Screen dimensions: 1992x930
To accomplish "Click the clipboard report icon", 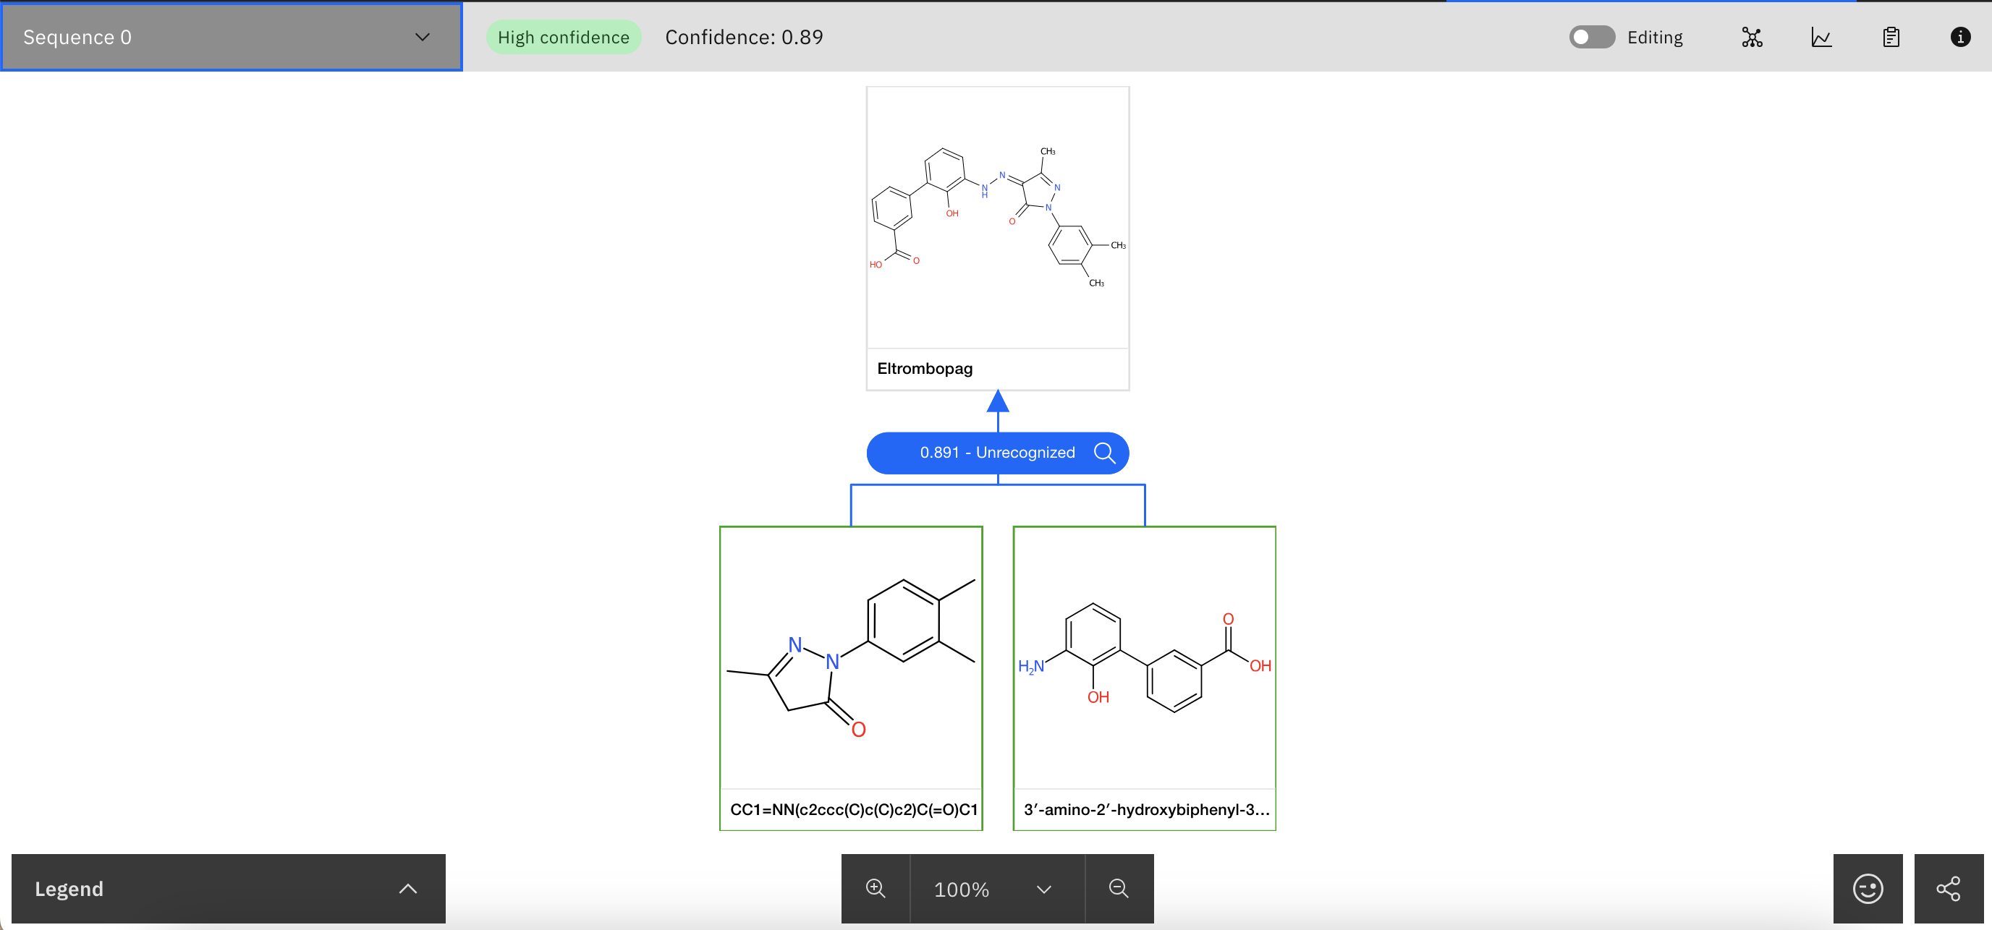I will click(x=1890, y=36).
